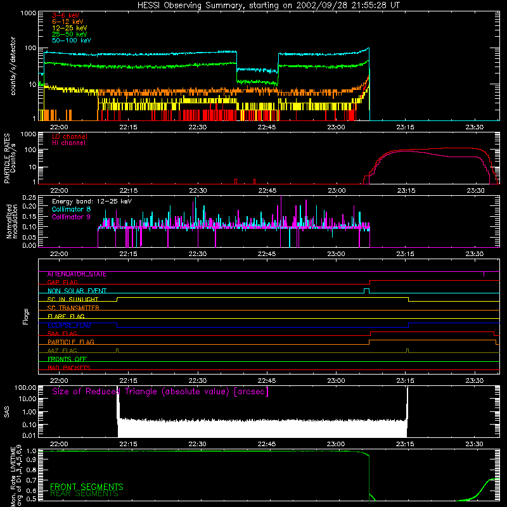Click the 0.7 tick on the LIVETIME axis
Image resolution: width=507 pixels, height=507 pixels.
click(x=31, y=480)
